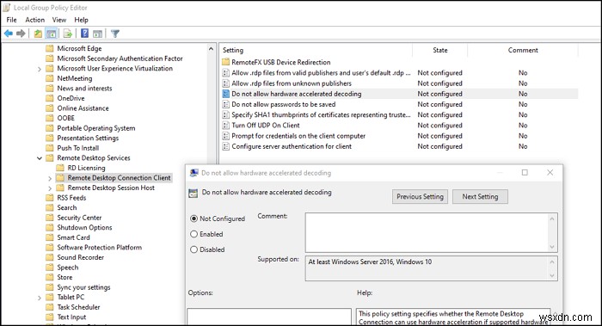The height and width of the screenshot is (326, 602).
Task: Maximize the policy setting dialog
Action: pos(525,173)
